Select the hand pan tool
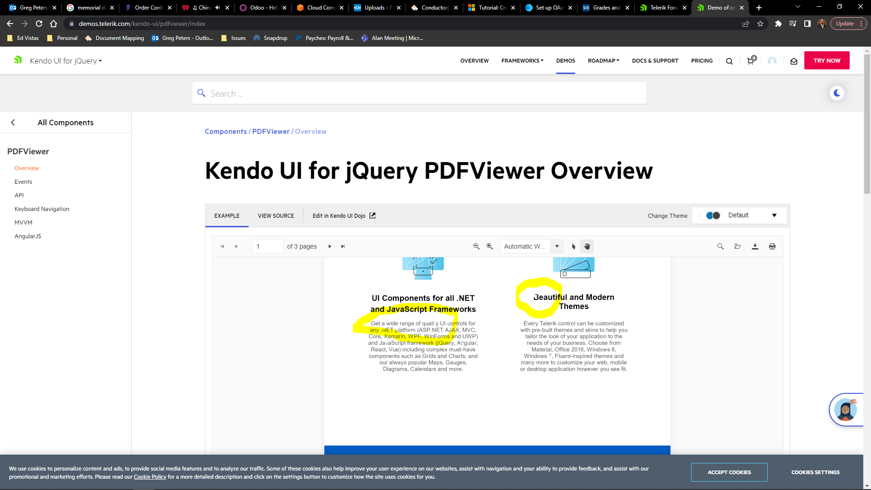Image resolution: width=871 pixels, height=490 pixels. coord(587,246)
